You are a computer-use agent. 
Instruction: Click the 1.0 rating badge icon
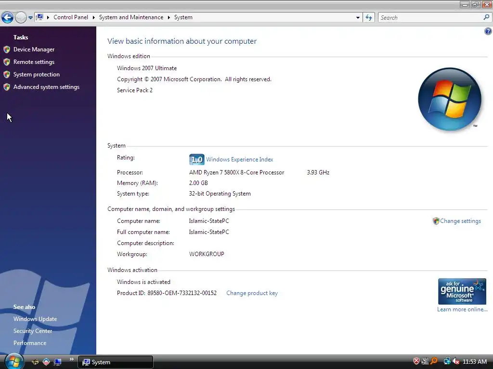[x=197, y=160]
